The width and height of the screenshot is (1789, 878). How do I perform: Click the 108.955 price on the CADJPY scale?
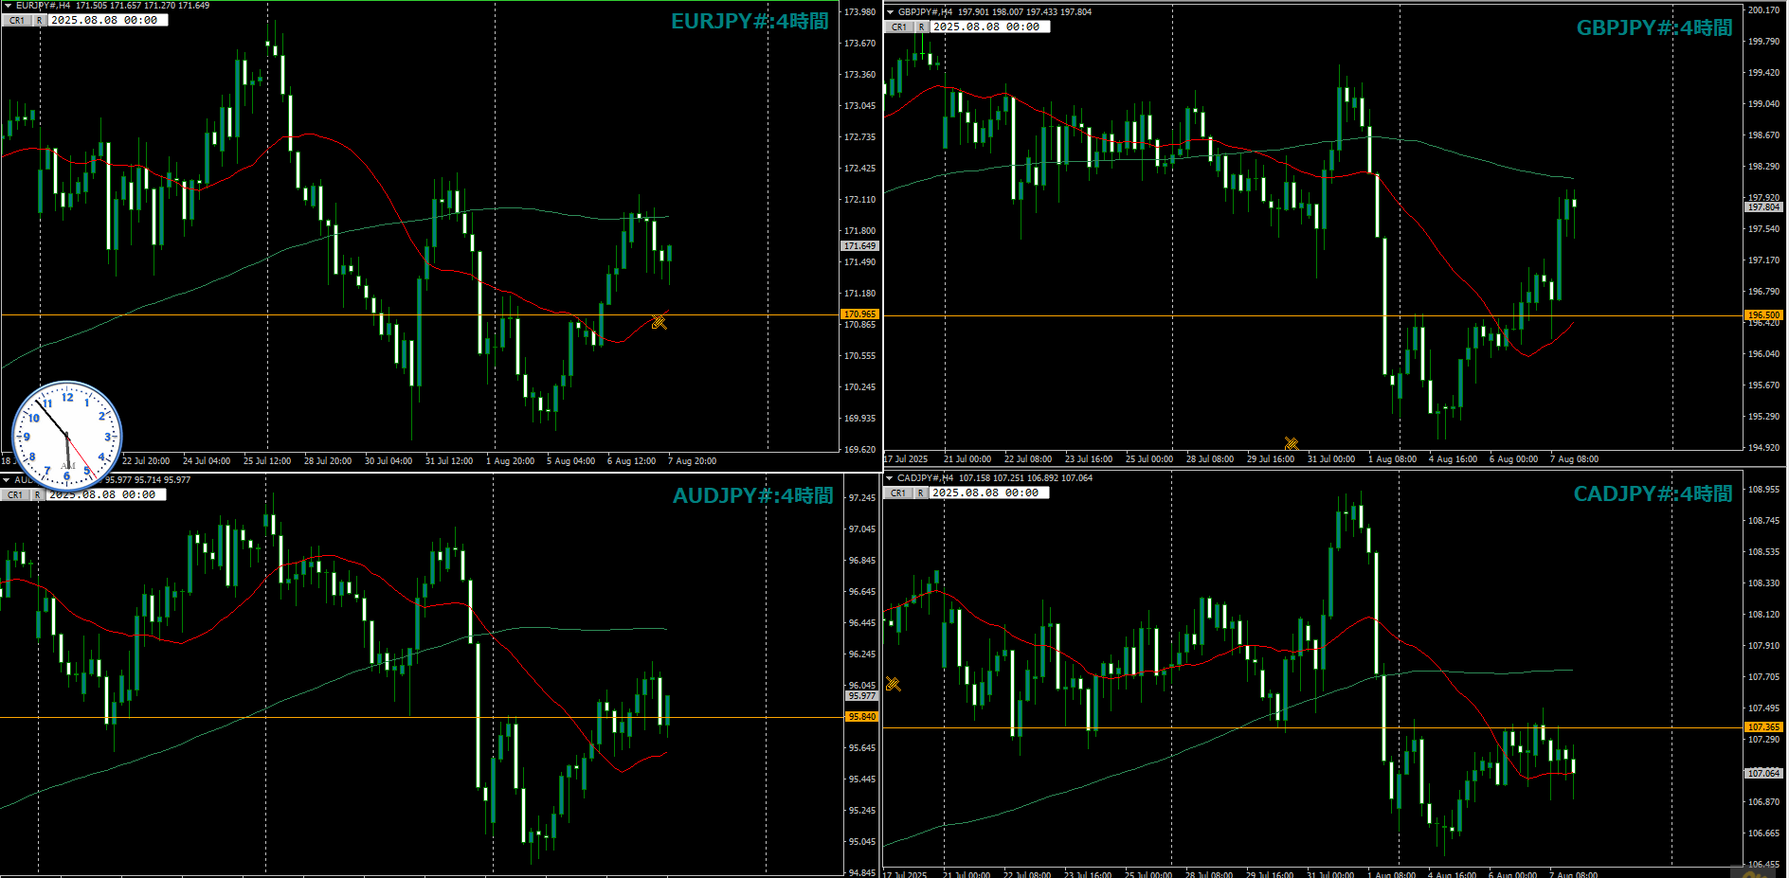pyautogui.click(x=1763, y=490)
